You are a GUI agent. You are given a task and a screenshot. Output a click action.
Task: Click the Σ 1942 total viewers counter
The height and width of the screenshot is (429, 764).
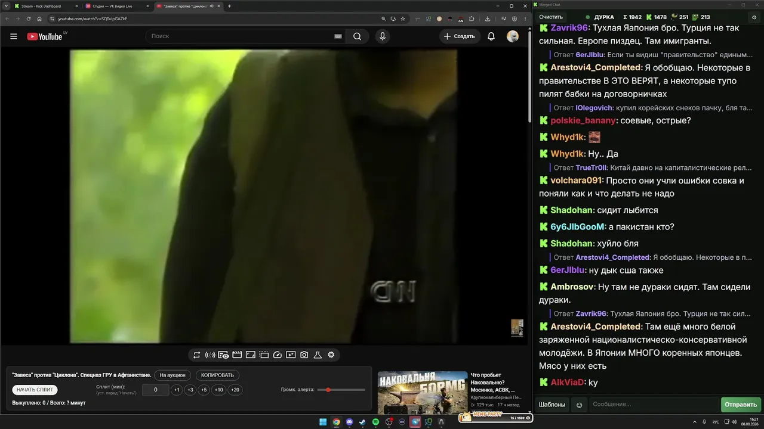tap(632, 17)
